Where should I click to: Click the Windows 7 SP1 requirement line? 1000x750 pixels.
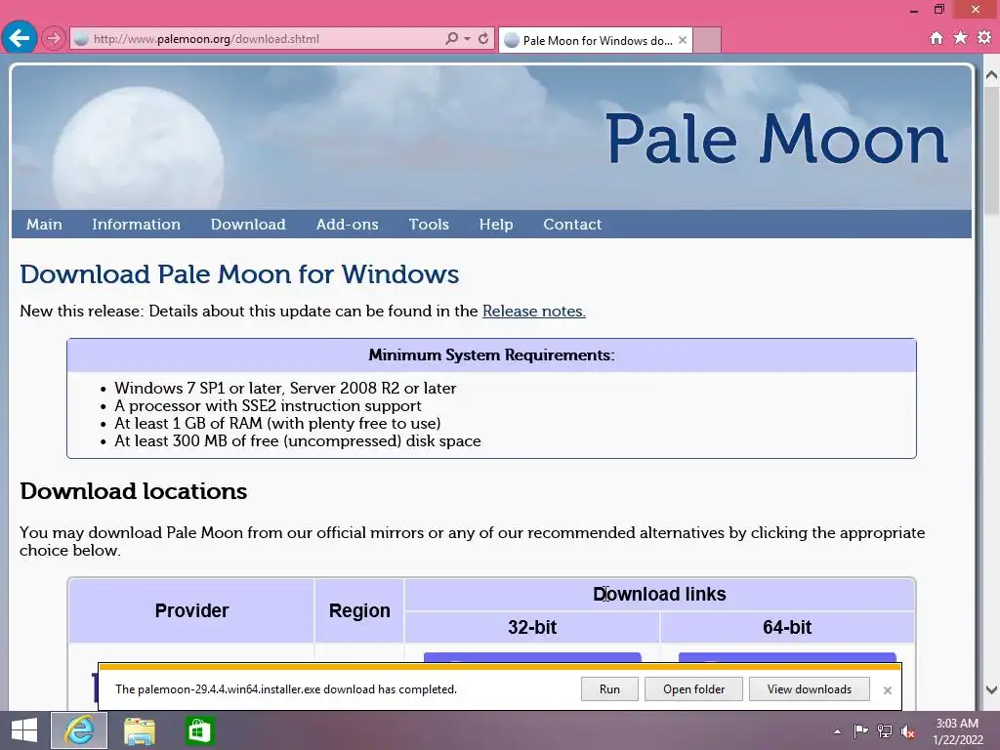click(285, 389)
